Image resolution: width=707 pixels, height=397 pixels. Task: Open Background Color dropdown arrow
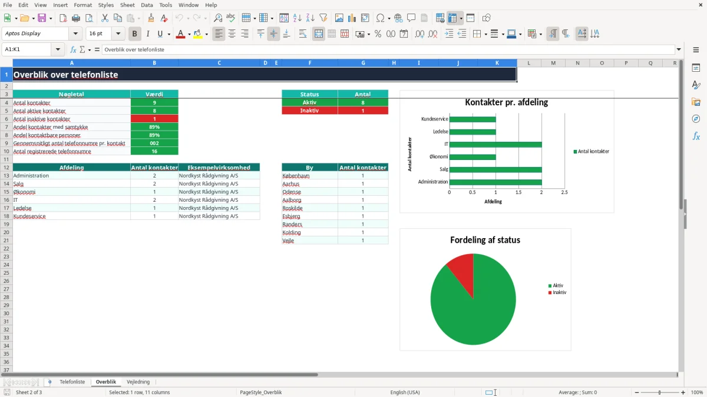point(207,34)
